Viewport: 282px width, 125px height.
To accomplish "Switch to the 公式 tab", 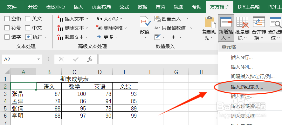I will click(x=124, y=7).
